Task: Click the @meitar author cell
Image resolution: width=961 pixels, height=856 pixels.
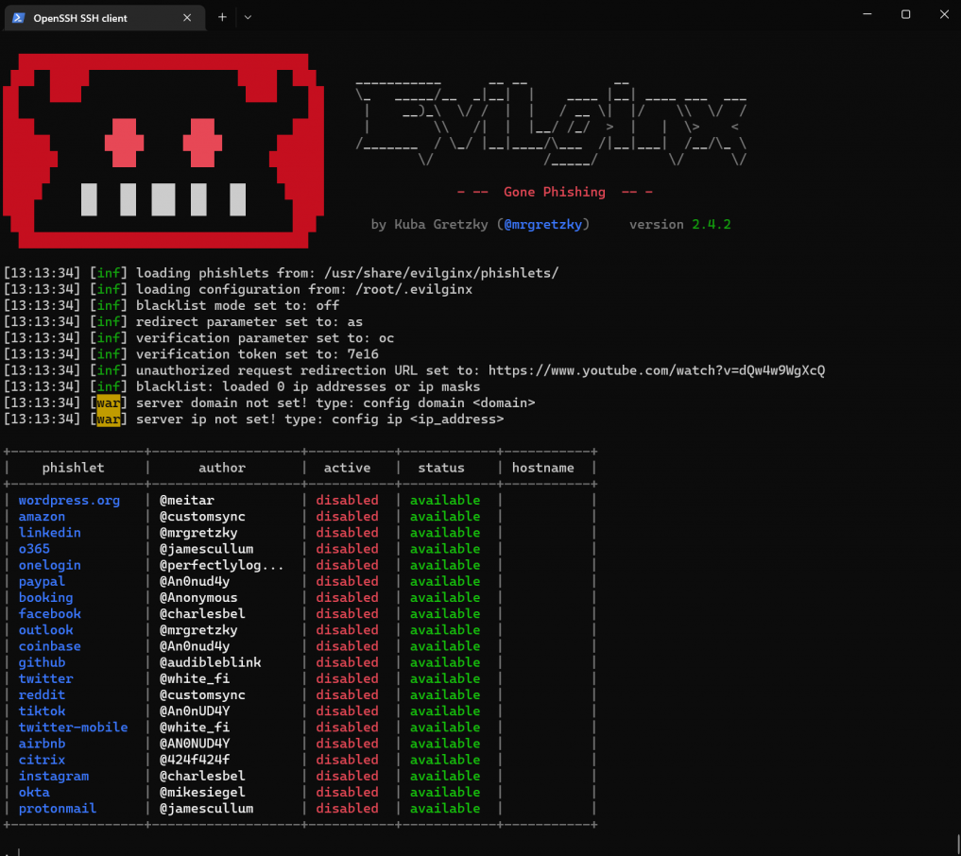Action: pyautogui.click(x=187, y=500)
